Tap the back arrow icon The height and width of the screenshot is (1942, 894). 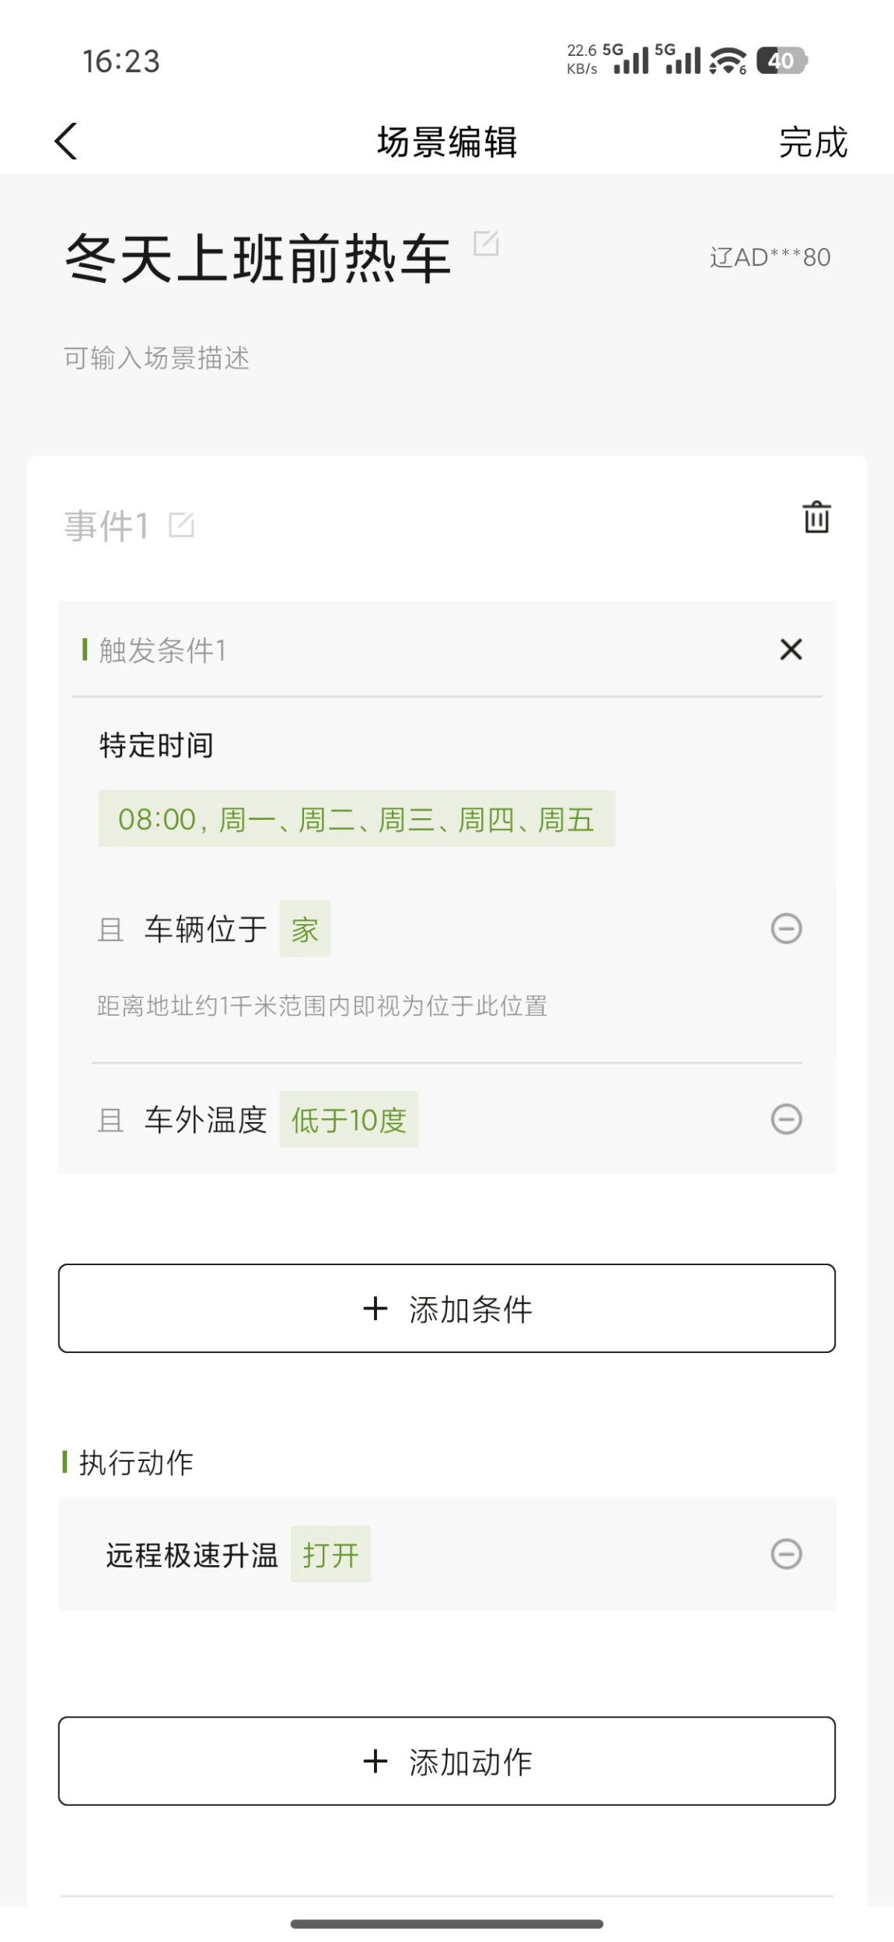click(x=66, y=141)
